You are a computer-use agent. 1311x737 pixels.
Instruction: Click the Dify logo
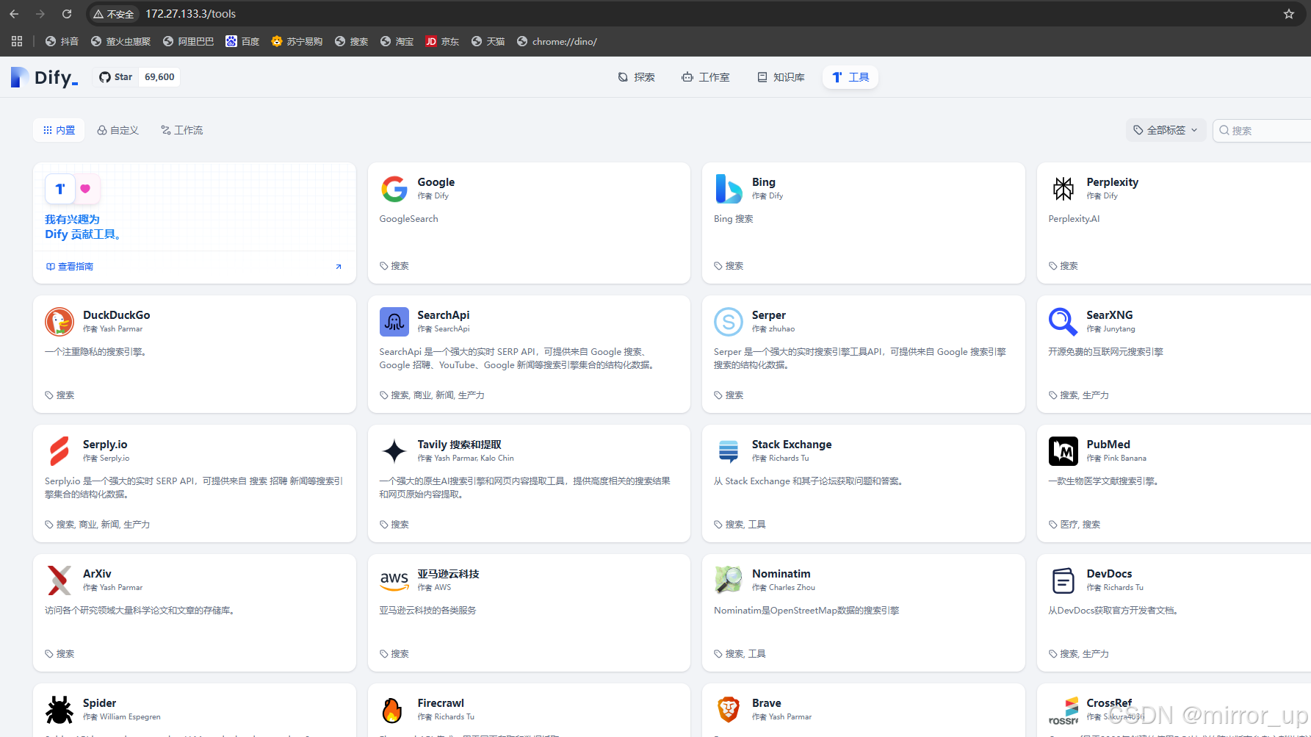45,77
